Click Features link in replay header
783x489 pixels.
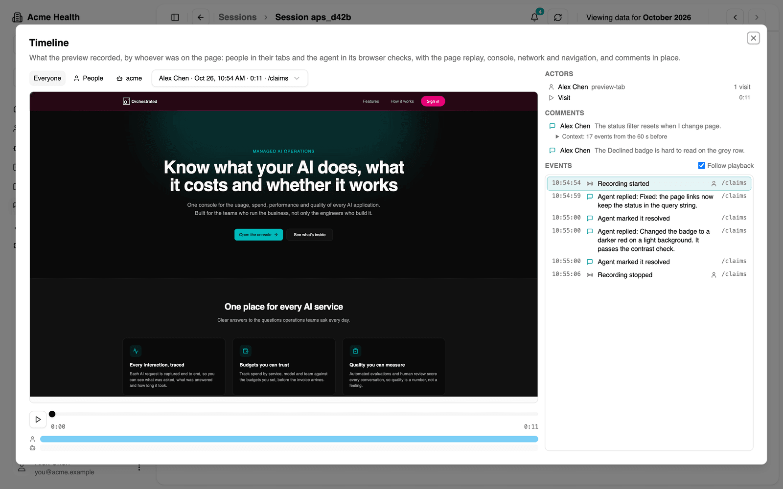371,101
